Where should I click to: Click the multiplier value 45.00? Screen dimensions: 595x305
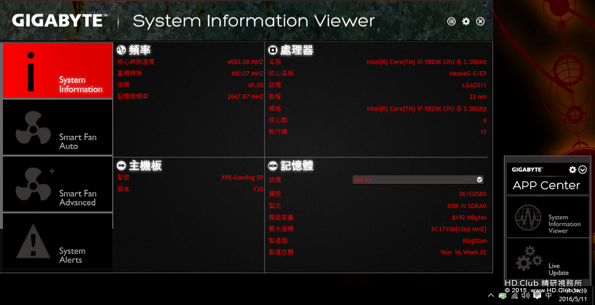click(256, 85)
